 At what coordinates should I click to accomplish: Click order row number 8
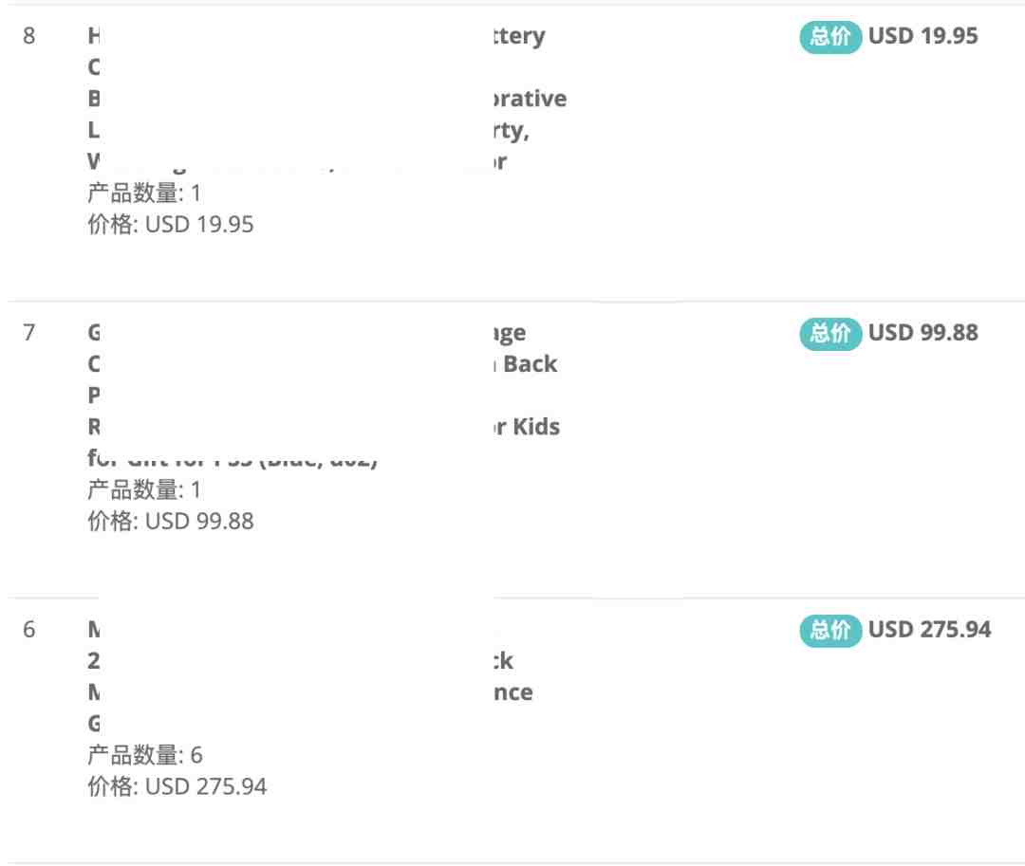[x=28, y=36]
